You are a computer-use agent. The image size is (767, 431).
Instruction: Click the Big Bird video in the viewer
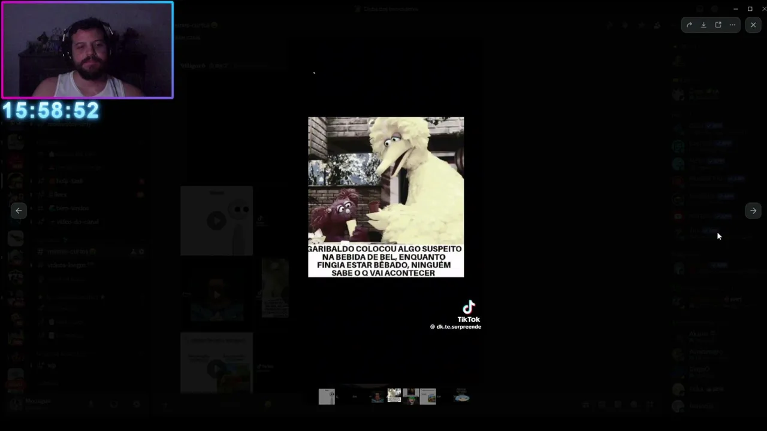pos(386,197)
